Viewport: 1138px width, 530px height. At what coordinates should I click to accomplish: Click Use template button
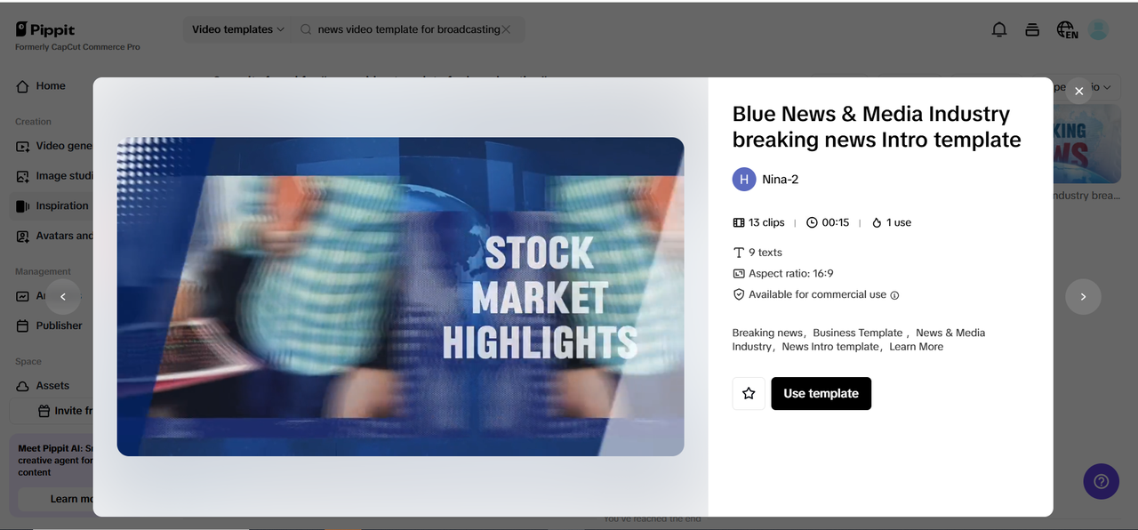[x=821, y=393]
